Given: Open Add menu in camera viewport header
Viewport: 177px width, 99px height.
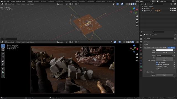Looking at the screenshot, I should click(28, 42).
